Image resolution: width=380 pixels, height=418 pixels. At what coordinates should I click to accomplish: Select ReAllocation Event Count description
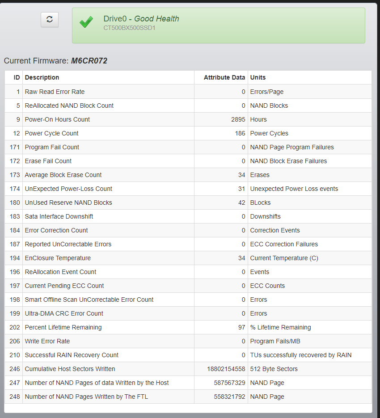[60, 272]
